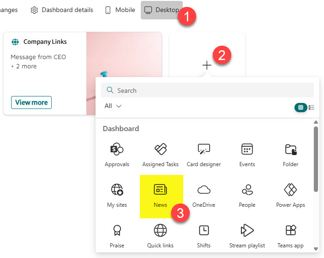This screenshot has width=324, height=258.
Task: Pick the Folder card icon
Action: pyautogui.click(x=290, y=150)
